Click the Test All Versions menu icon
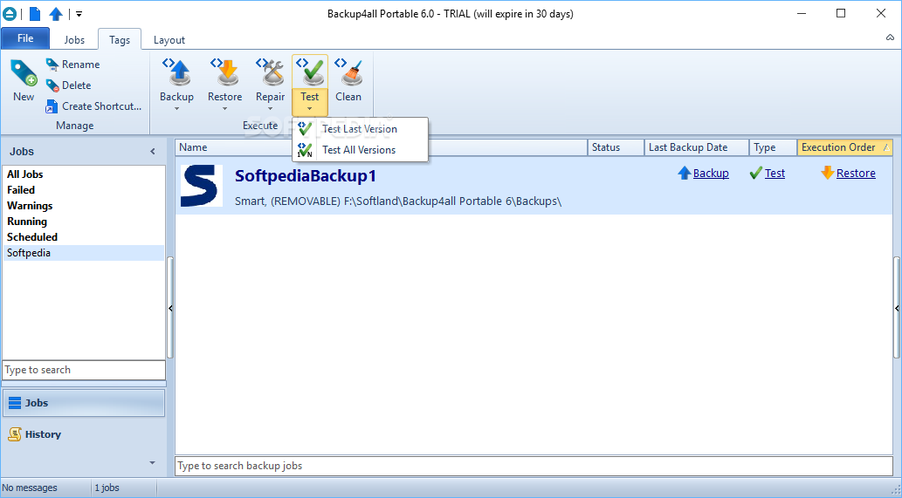Screen dimensions: 902x498 pyautogui.click(x=305, y=150)
